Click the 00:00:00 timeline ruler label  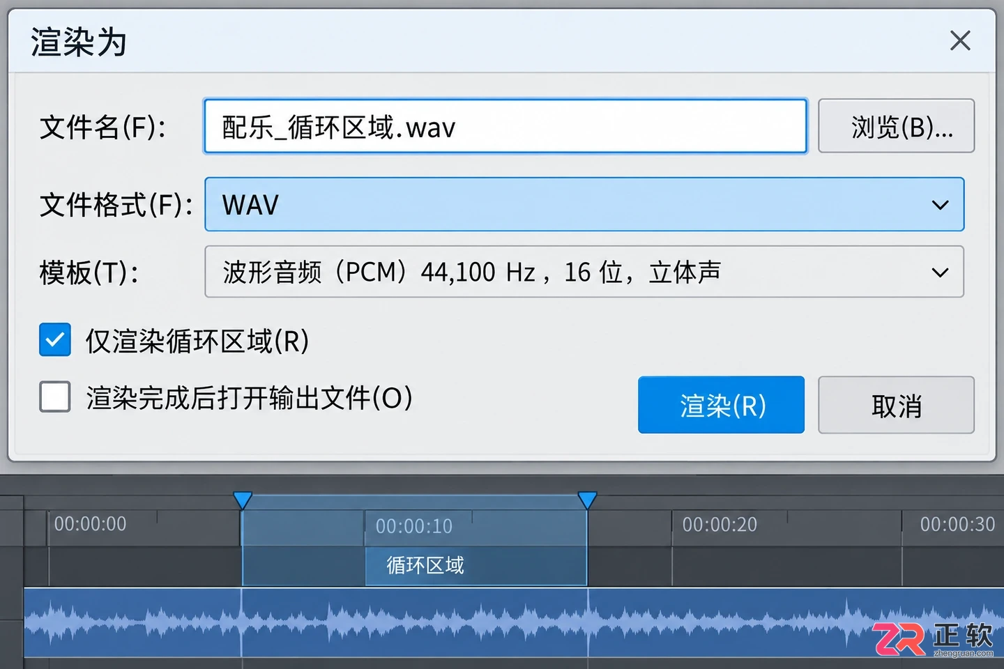point(91,524)
